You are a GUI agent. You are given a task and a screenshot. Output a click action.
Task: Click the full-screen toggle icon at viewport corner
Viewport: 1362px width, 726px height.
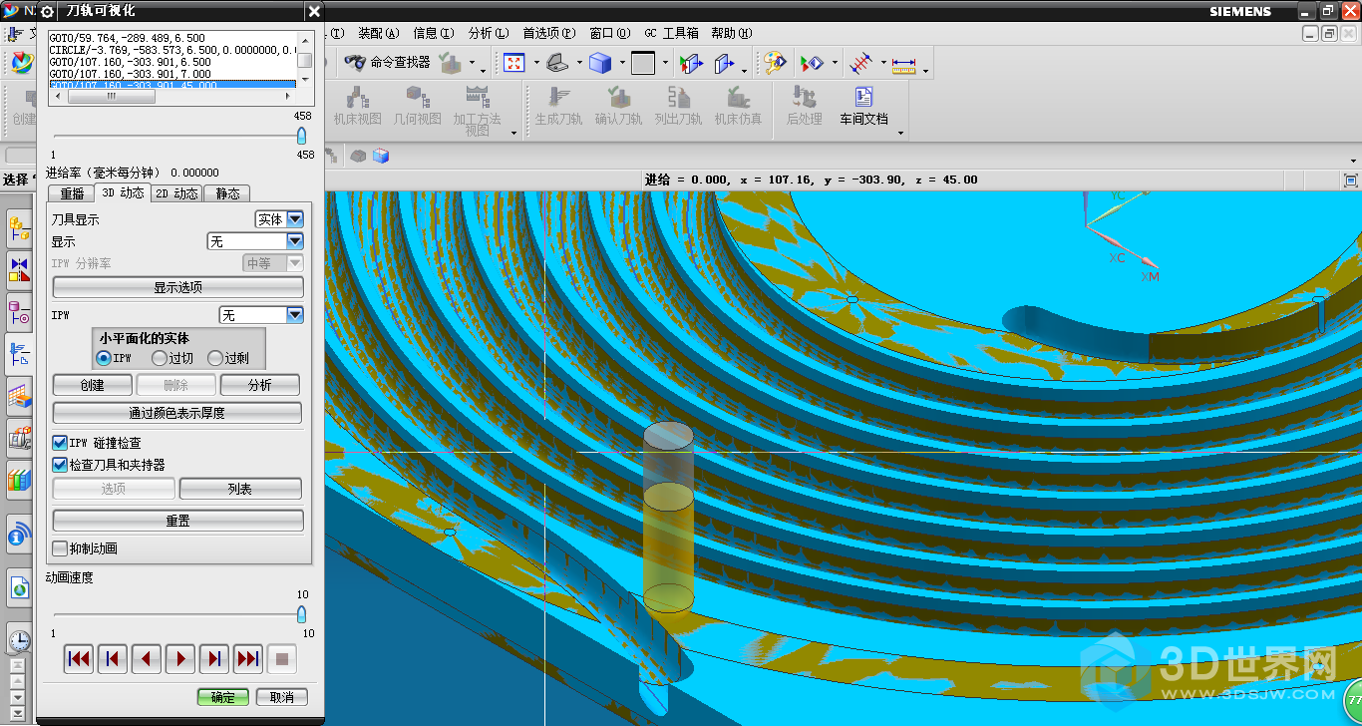point(1351,180)
